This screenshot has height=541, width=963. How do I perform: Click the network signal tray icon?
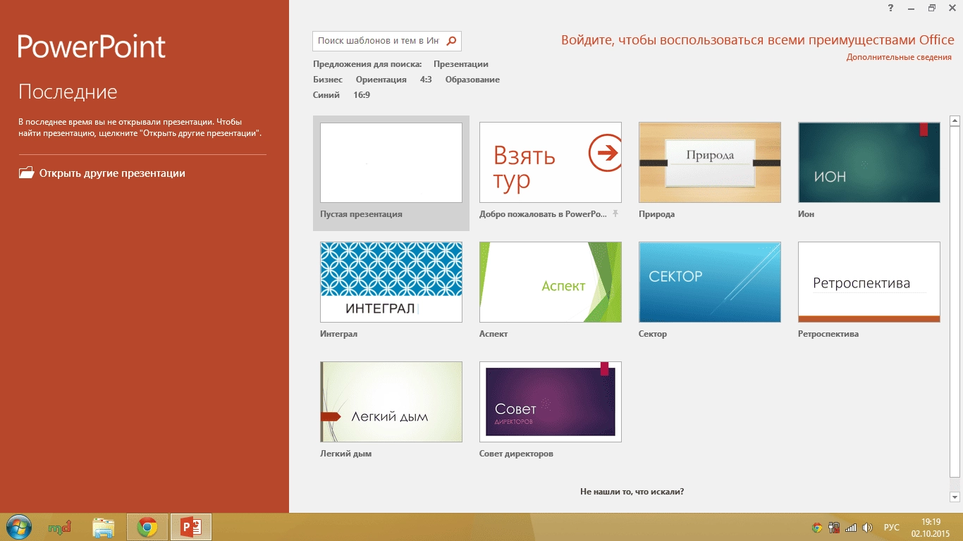[851, 527]
